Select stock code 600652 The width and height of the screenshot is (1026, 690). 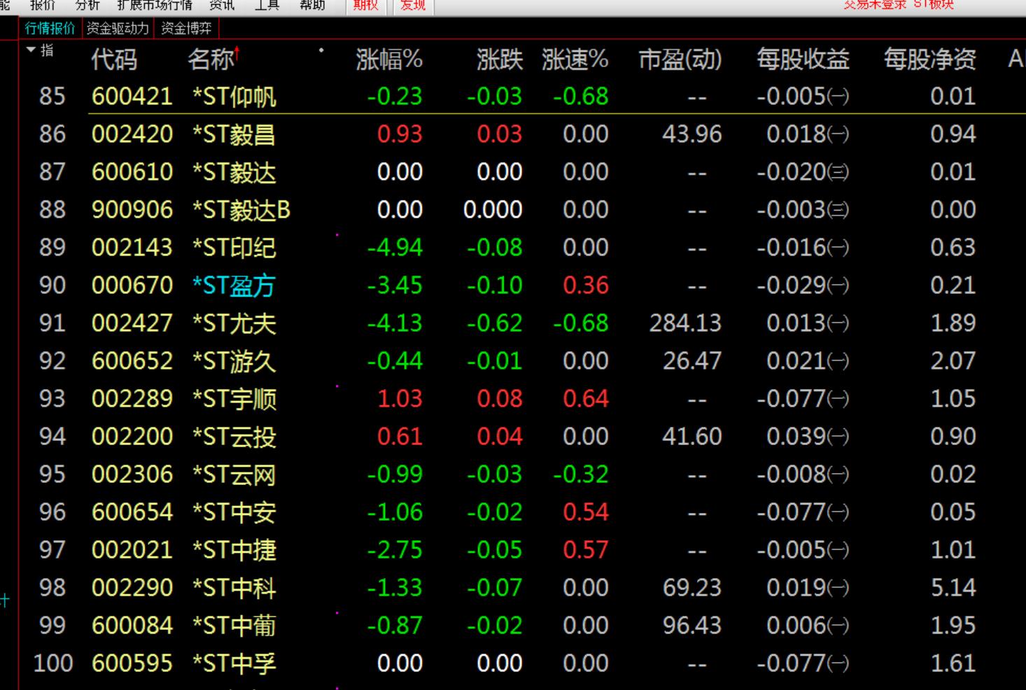(x=132, y=360)
